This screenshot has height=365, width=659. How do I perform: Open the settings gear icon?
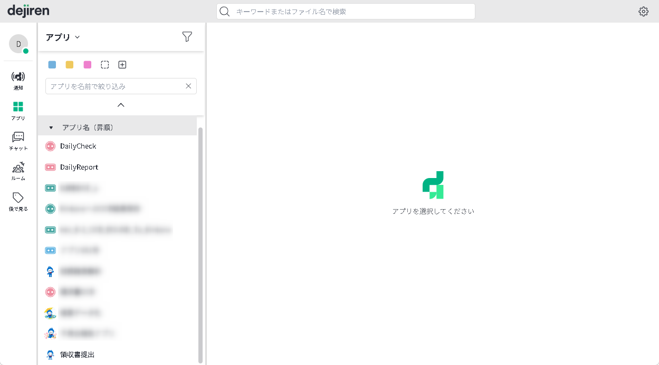click(643, 12)
